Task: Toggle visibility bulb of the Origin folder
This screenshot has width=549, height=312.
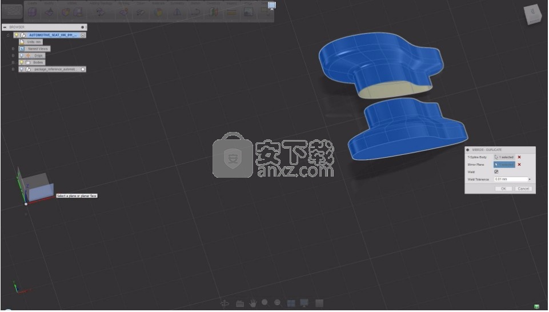Action: [21, 55]
